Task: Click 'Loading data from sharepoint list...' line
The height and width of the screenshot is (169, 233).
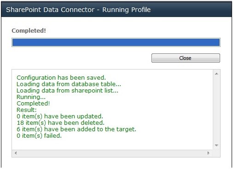Action: click(x=67, y=91)
